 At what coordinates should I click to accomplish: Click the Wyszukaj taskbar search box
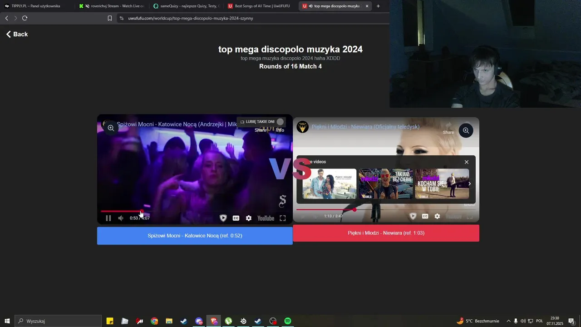pos(58,321)
